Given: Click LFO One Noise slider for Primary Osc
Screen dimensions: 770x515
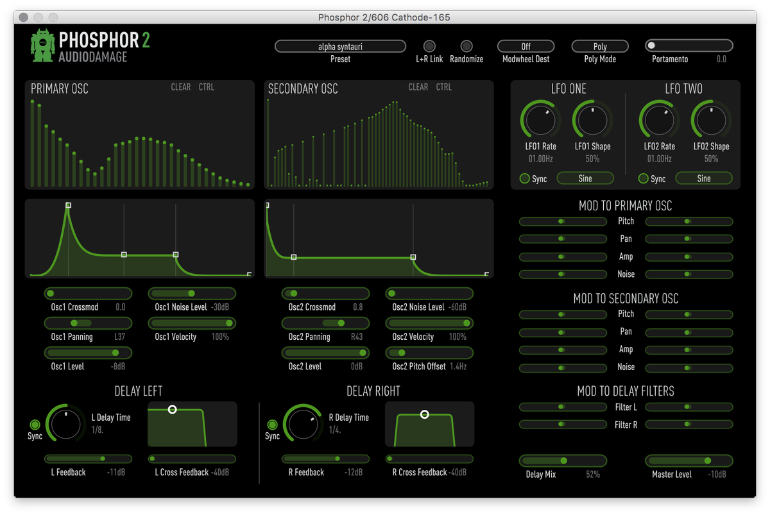Looking at the screenshot, I should (563, 274).
